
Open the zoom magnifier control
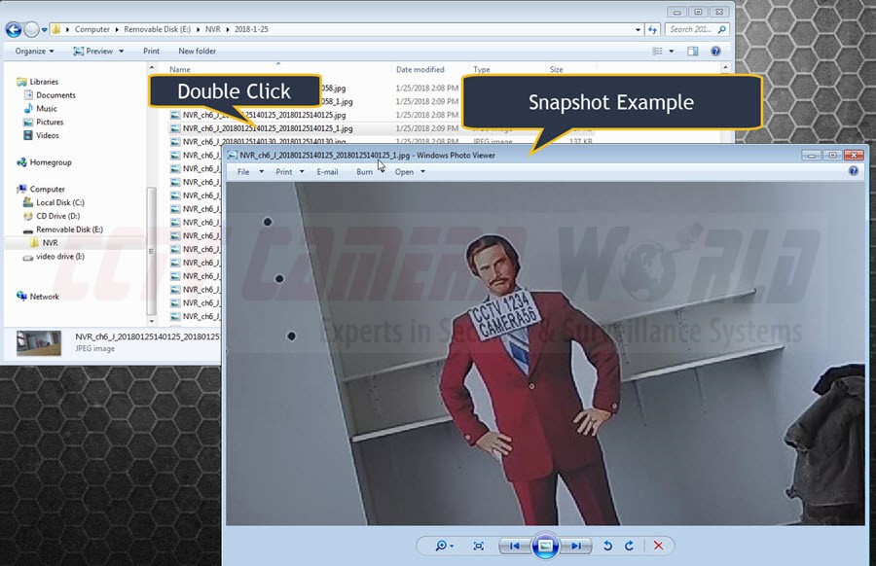click(x=443, y=546)
